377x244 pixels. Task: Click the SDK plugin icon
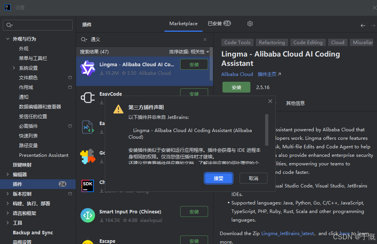88,186
